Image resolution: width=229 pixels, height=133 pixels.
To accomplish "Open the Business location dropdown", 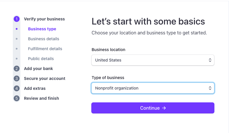I will (x=153, y=60).
